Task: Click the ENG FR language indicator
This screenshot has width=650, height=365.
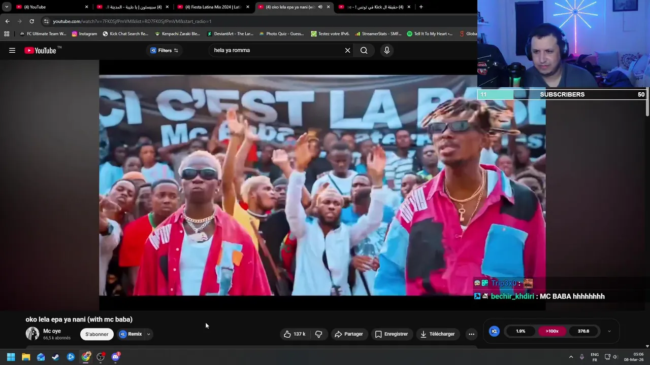Action: click(x=595, y=357)
